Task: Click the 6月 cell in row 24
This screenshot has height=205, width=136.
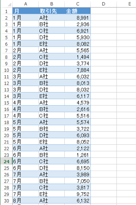Action: 26,161
